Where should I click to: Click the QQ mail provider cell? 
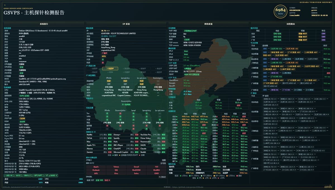116,170
